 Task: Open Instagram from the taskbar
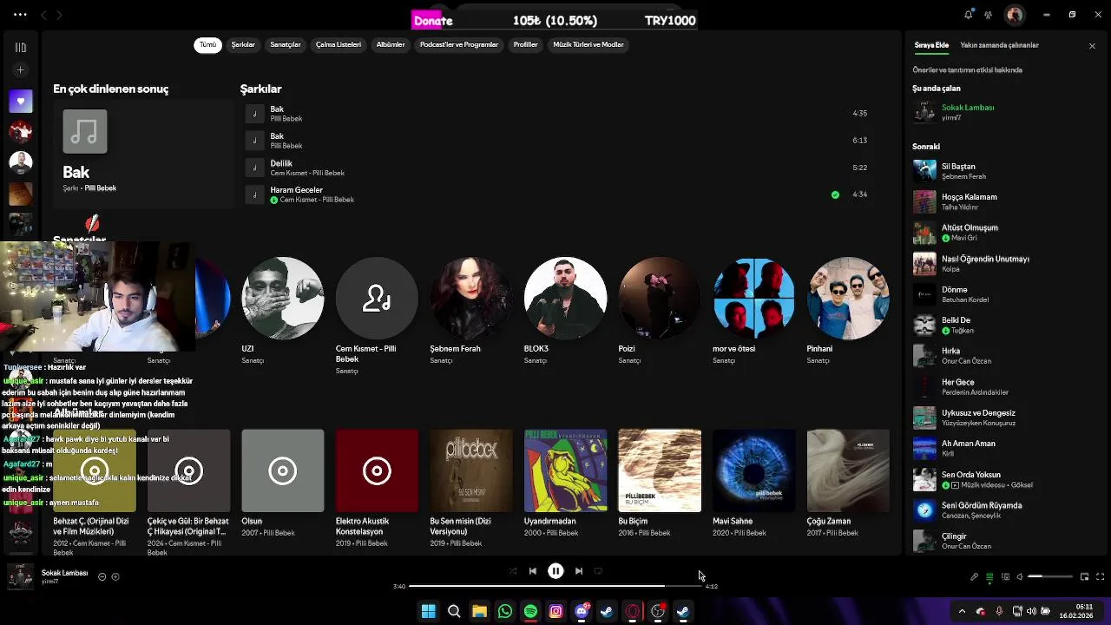point(555,612)
